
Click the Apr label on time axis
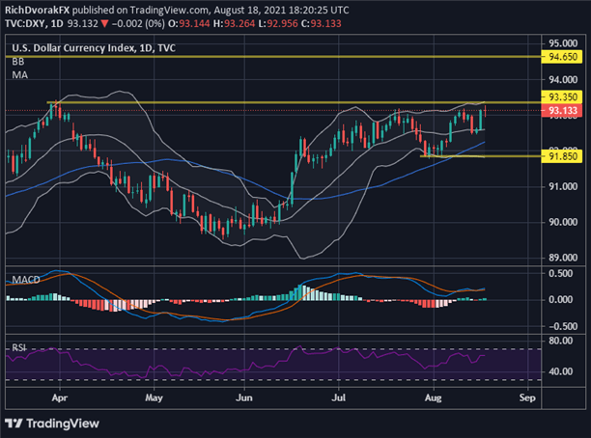tap(60, 397)
